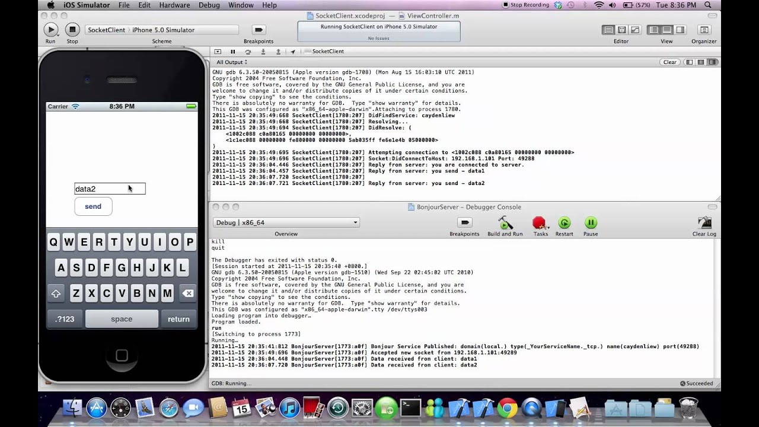Viewport: 759px width, 427px height.
Task: Open iTunes from the Dock
Action: (x=289, y=407)
